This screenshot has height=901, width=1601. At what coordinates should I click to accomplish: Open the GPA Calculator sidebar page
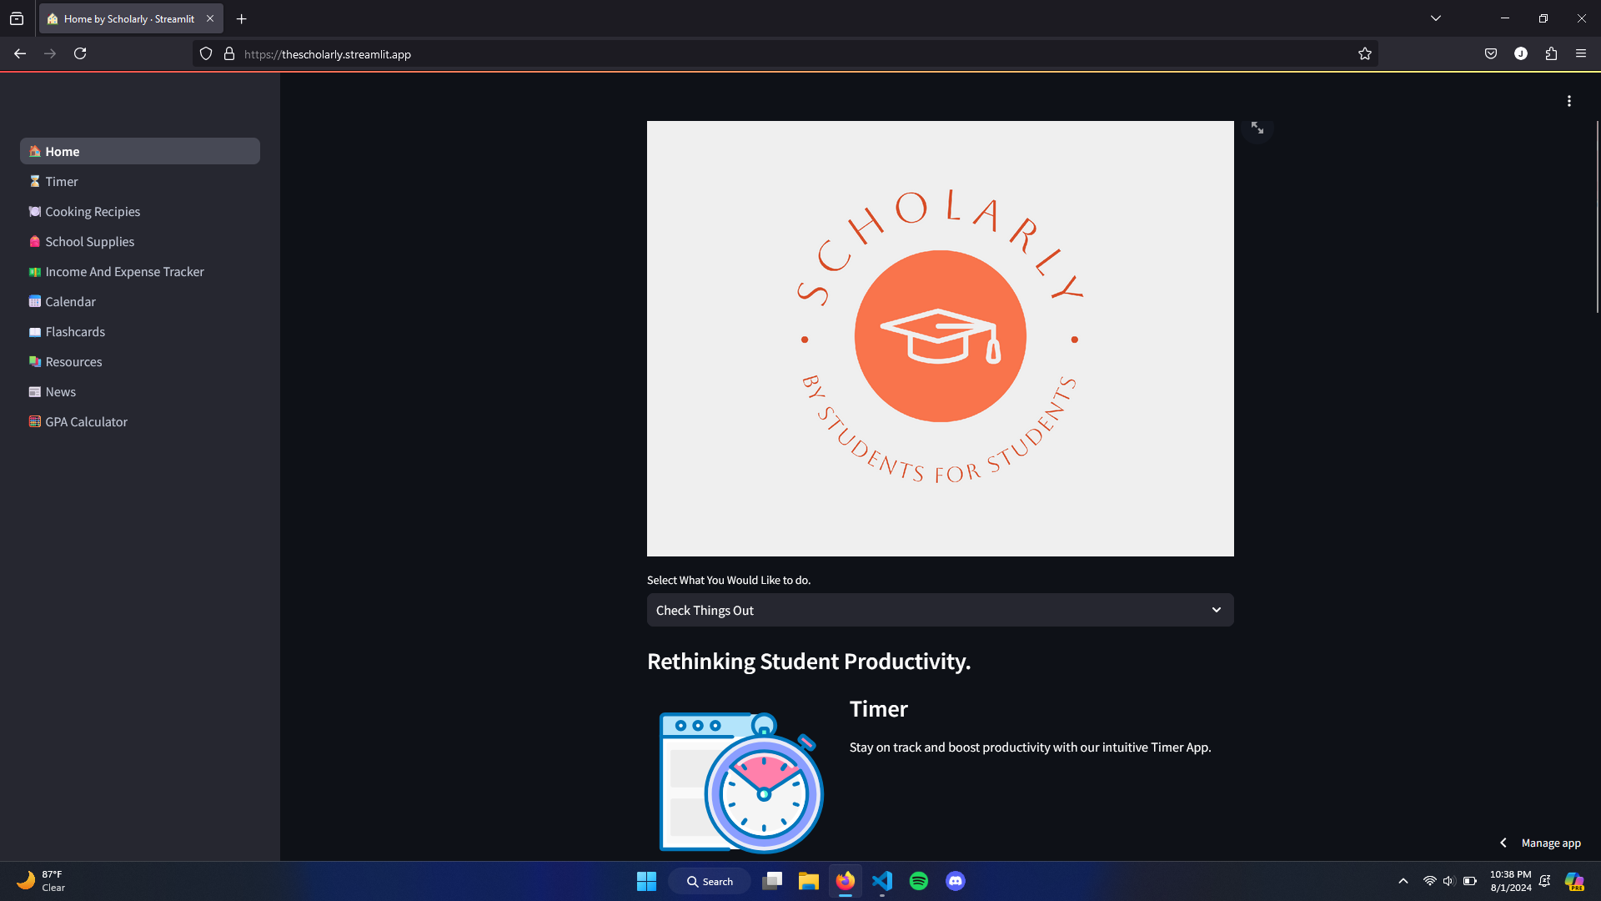pyautogui.click(x=86, y=422)
